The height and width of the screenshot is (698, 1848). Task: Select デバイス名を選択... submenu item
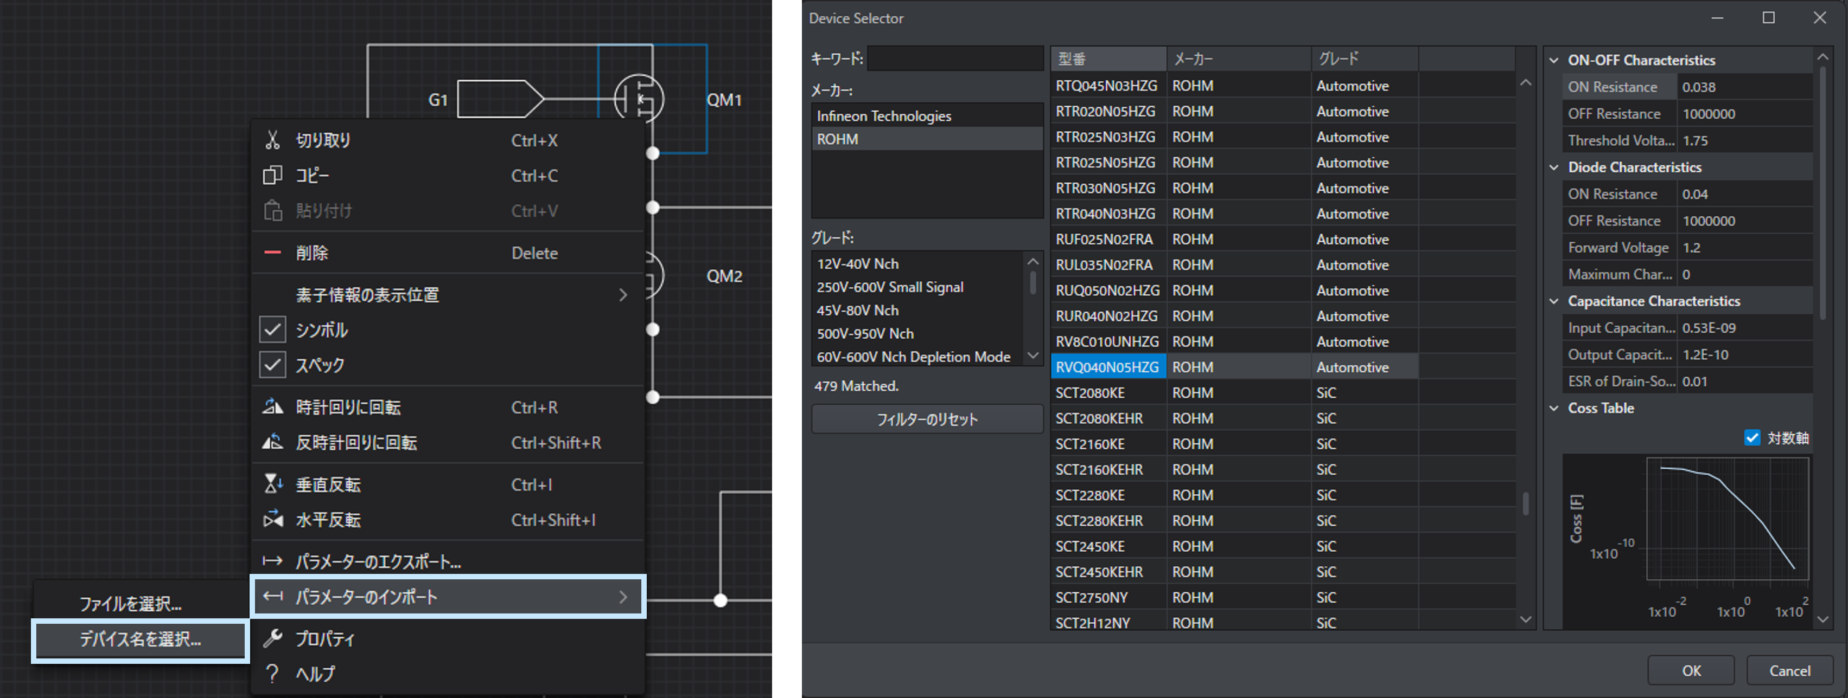tap(141, 639)
